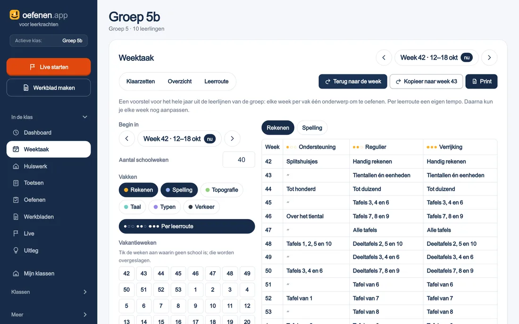
Task: Open the Uitleg lightbulb item
Action: [x=48, y=251]
